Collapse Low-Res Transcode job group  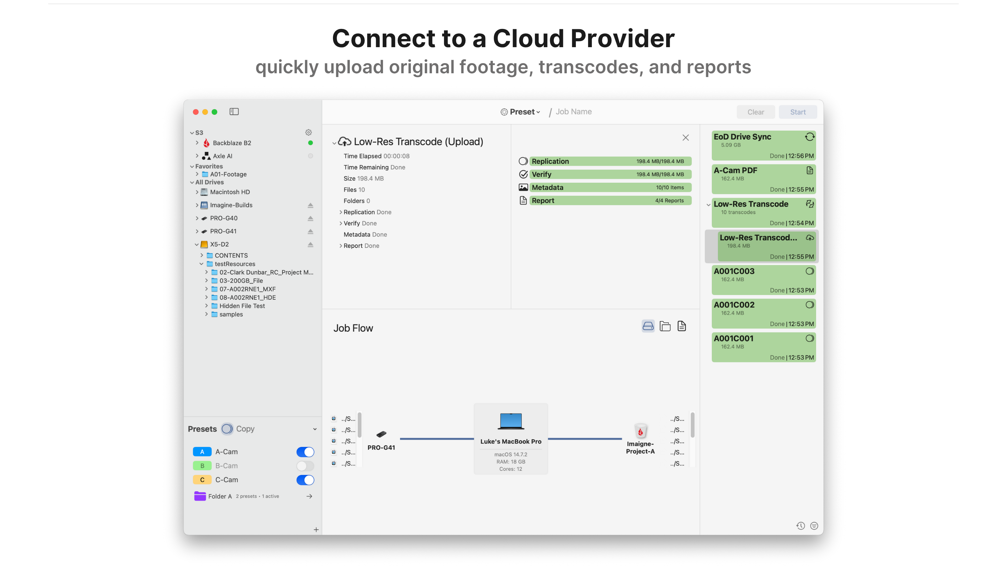tap(708, 205)
